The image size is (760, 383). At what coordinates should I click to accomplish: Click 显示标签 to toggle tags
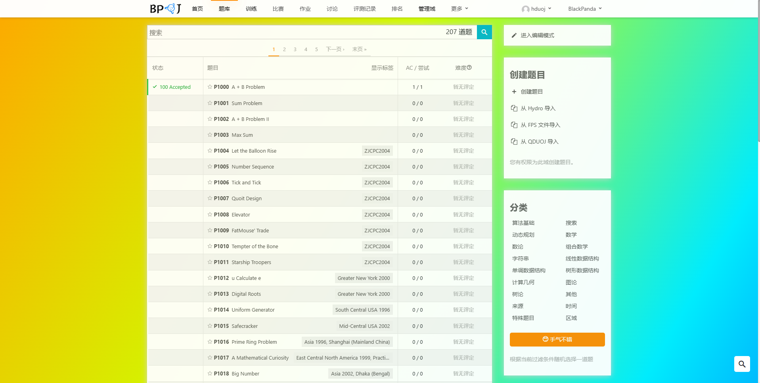pos(382,68)
